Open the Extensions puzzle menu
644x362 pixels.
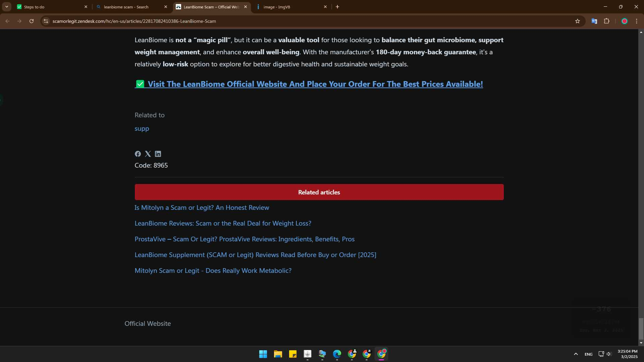tap(606, 21)
